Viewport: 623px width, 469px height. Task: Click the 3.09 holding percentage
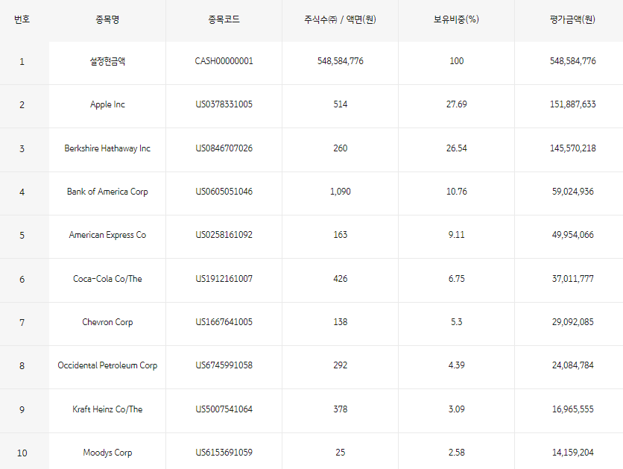coord(456,409)
